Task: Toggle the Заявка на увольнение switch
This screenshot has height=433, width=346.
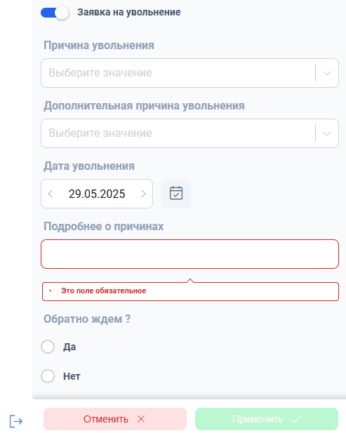Action: (55, 13)
